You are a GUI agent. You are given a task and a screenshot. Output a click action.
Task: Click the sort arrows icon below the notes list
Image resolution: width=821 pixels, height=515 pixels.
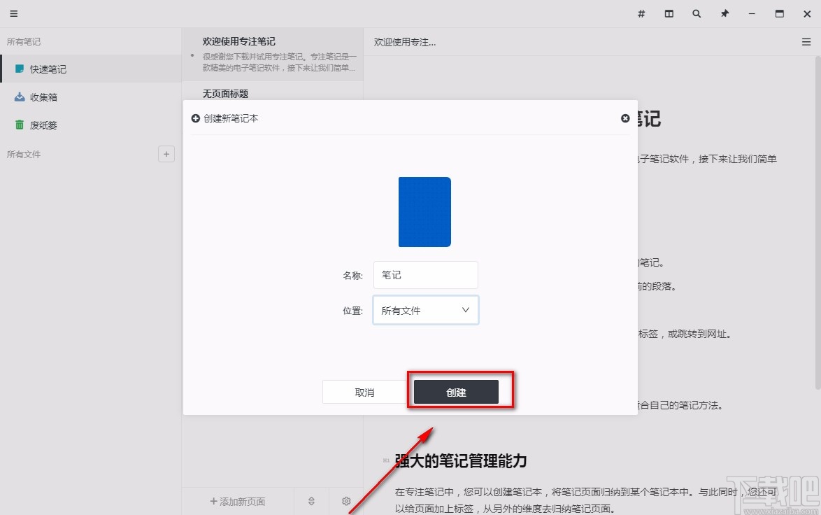point(311,502)
